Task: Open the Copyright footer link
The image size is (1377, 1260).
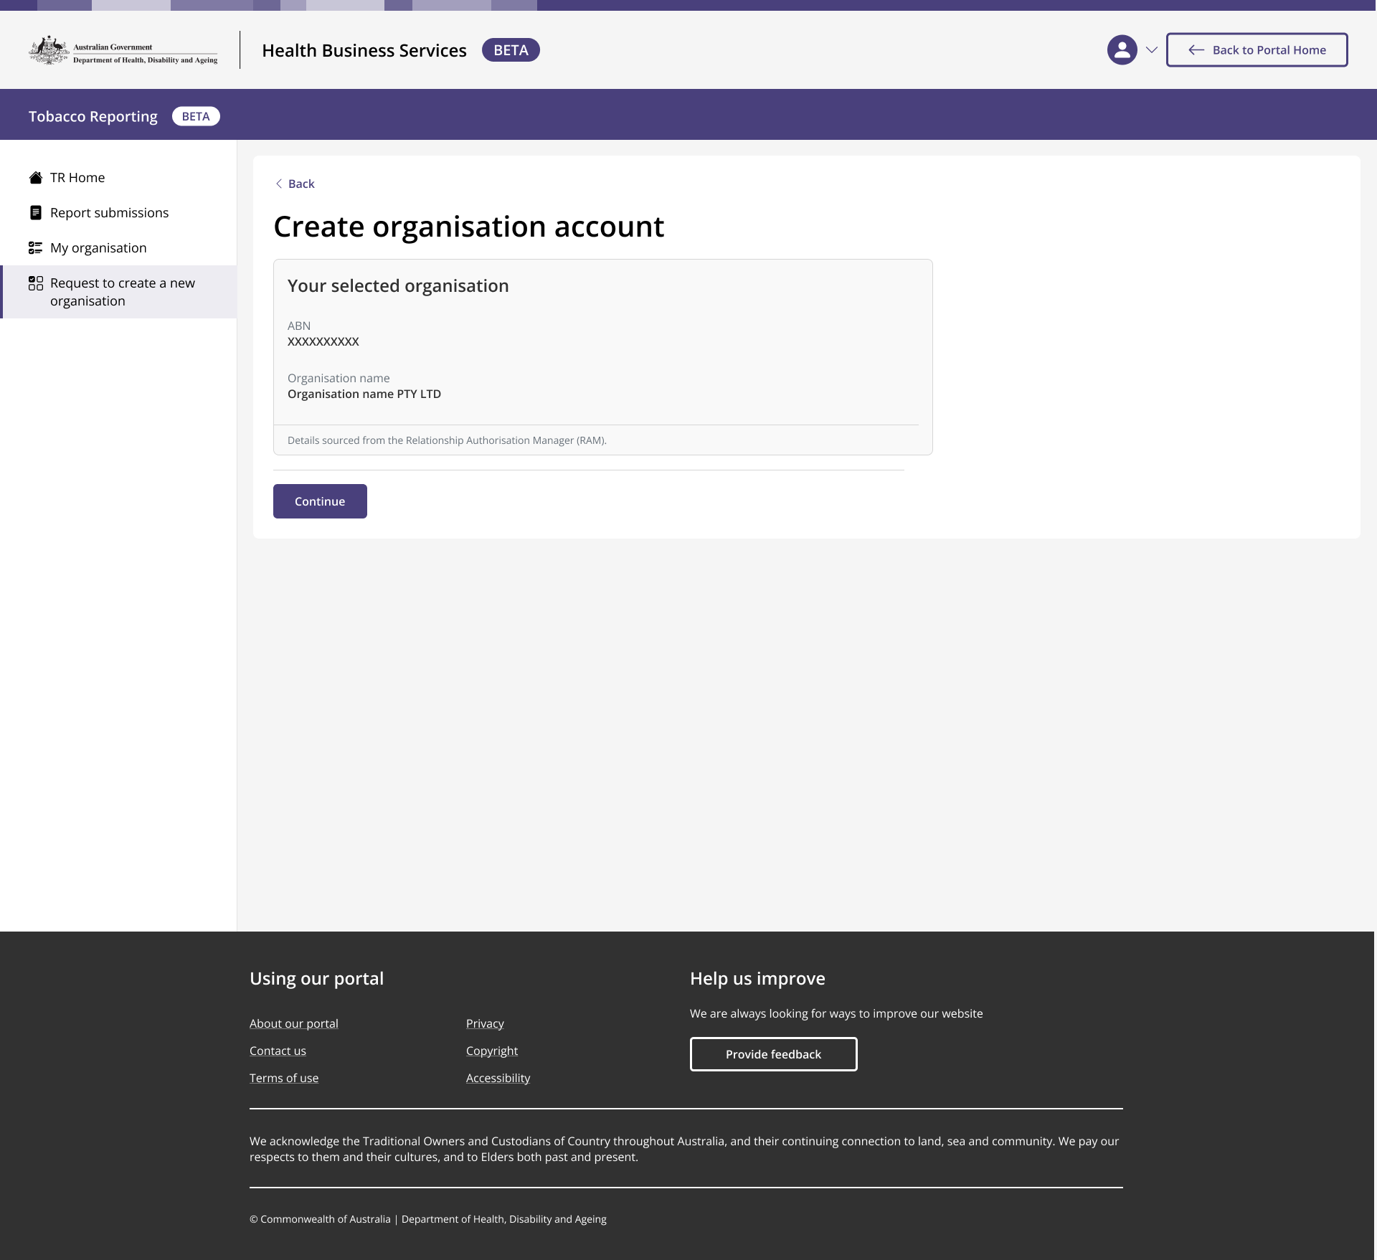Action: point(492,1051)
